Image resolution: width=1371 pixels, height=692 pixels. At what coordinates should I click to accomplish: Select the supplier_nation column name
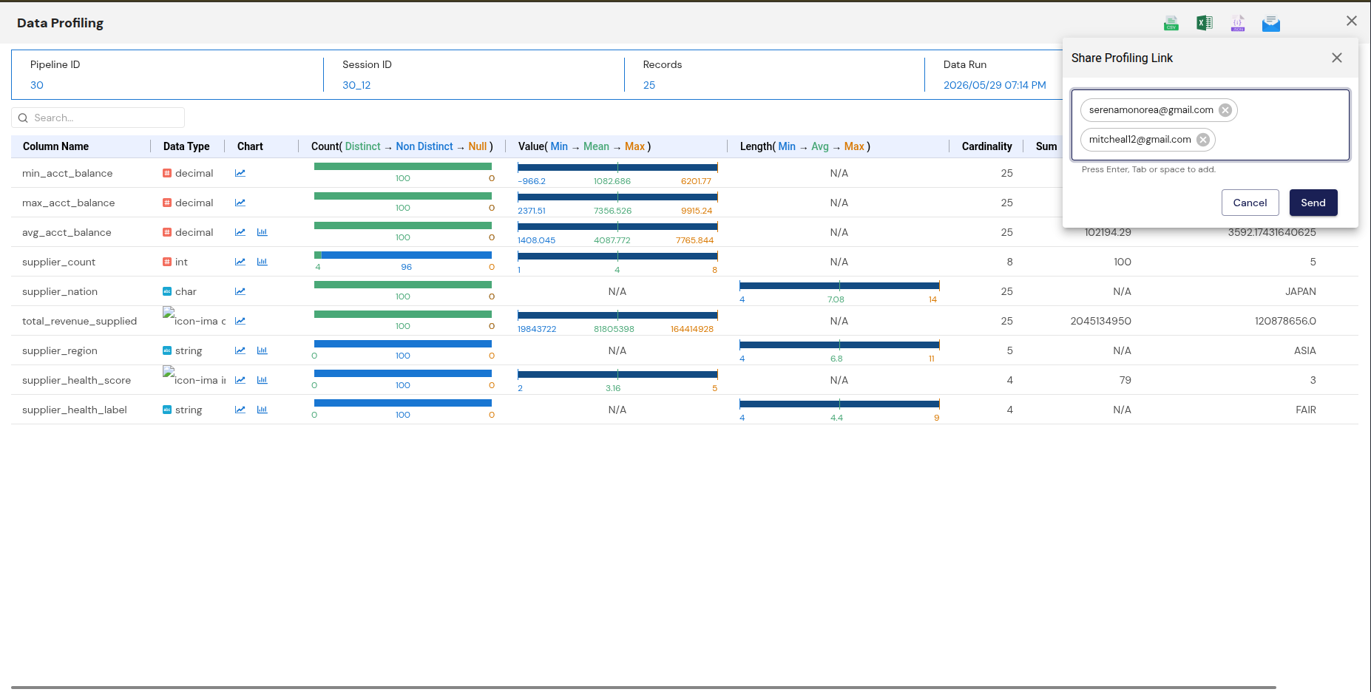(60, 291)
